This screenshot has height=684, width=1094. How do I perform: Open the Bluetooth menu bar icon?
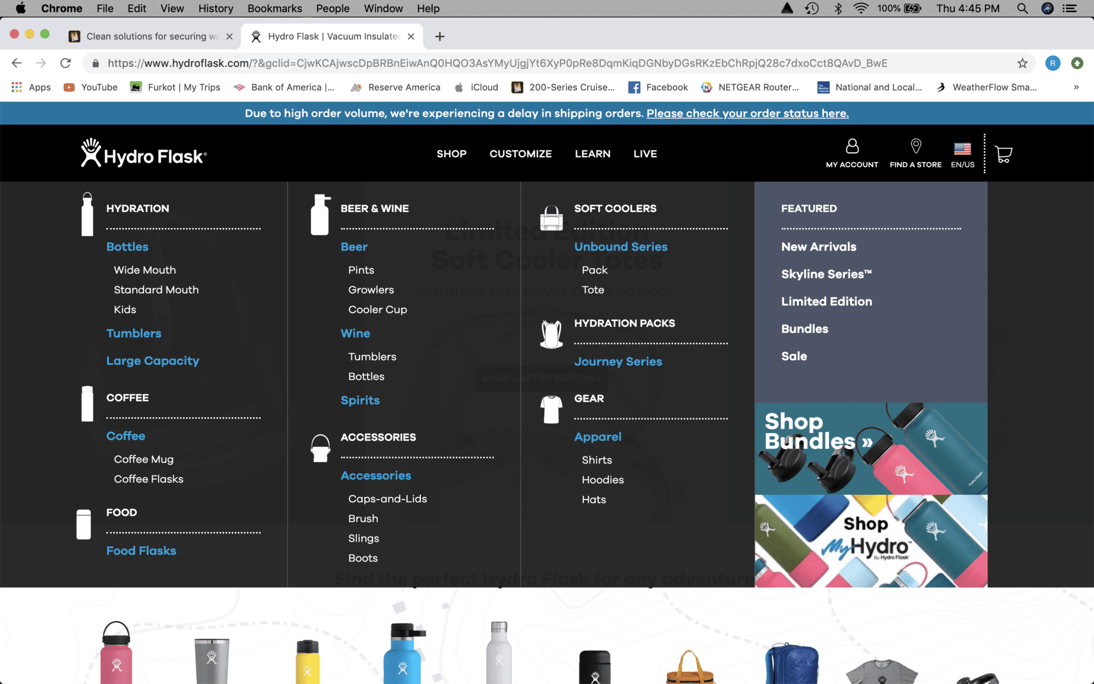click(838, 9)
